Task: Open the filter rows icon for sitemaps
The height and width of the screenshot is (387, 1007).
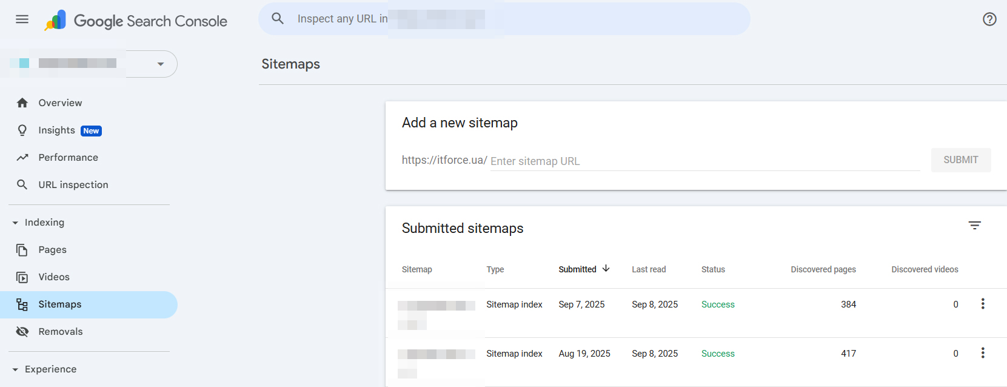Action: (974, 226)
